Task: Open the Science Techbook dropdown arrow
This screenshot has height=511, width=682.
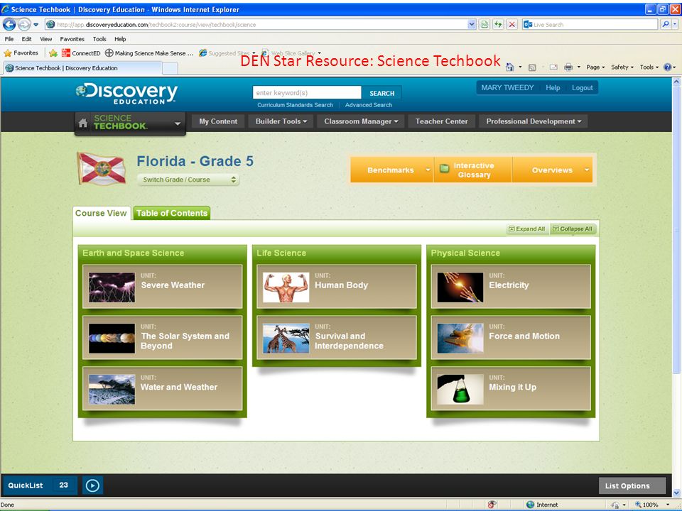Action: [x=178, y=123]
